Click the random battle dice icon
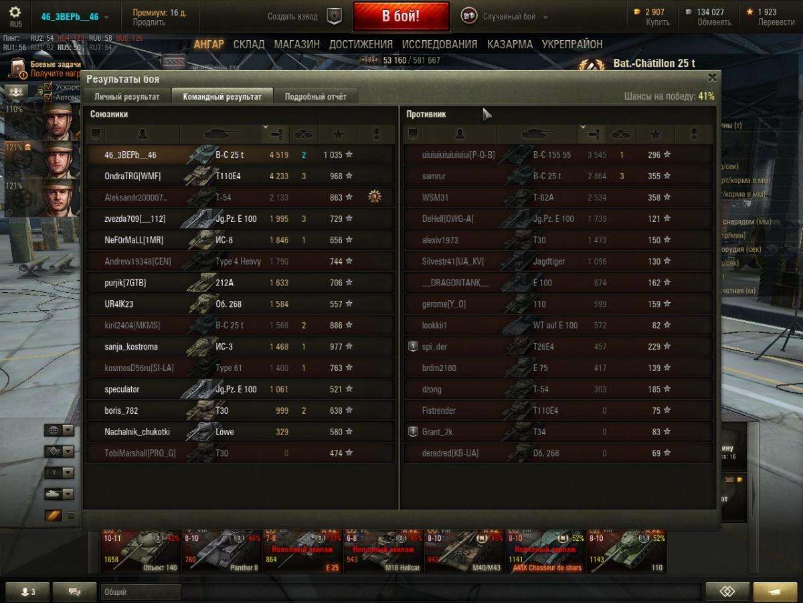 tap(469, 16)
